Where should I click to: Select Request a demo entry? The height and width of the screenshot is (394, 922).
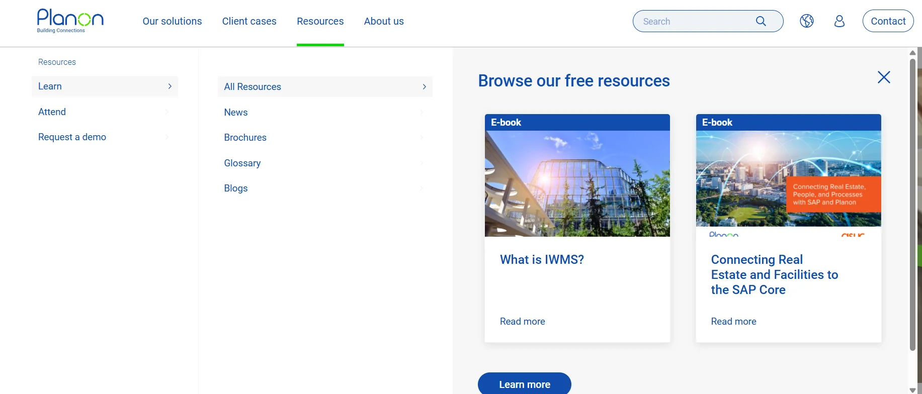[72, 137]
